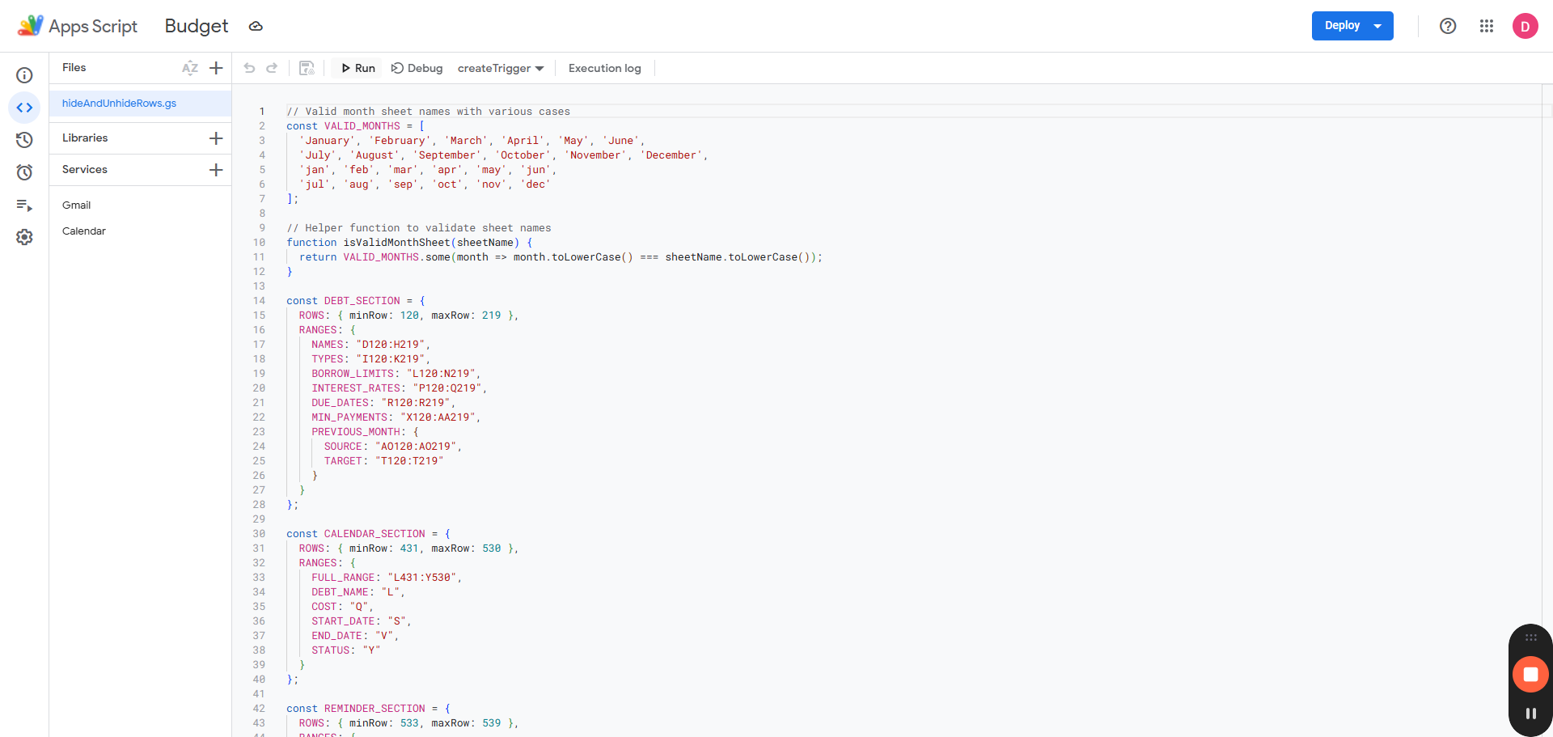Click the Undo arrow in toolbar
The height and width of the screenshot is (737, 1553).
(x=249, y=68)
